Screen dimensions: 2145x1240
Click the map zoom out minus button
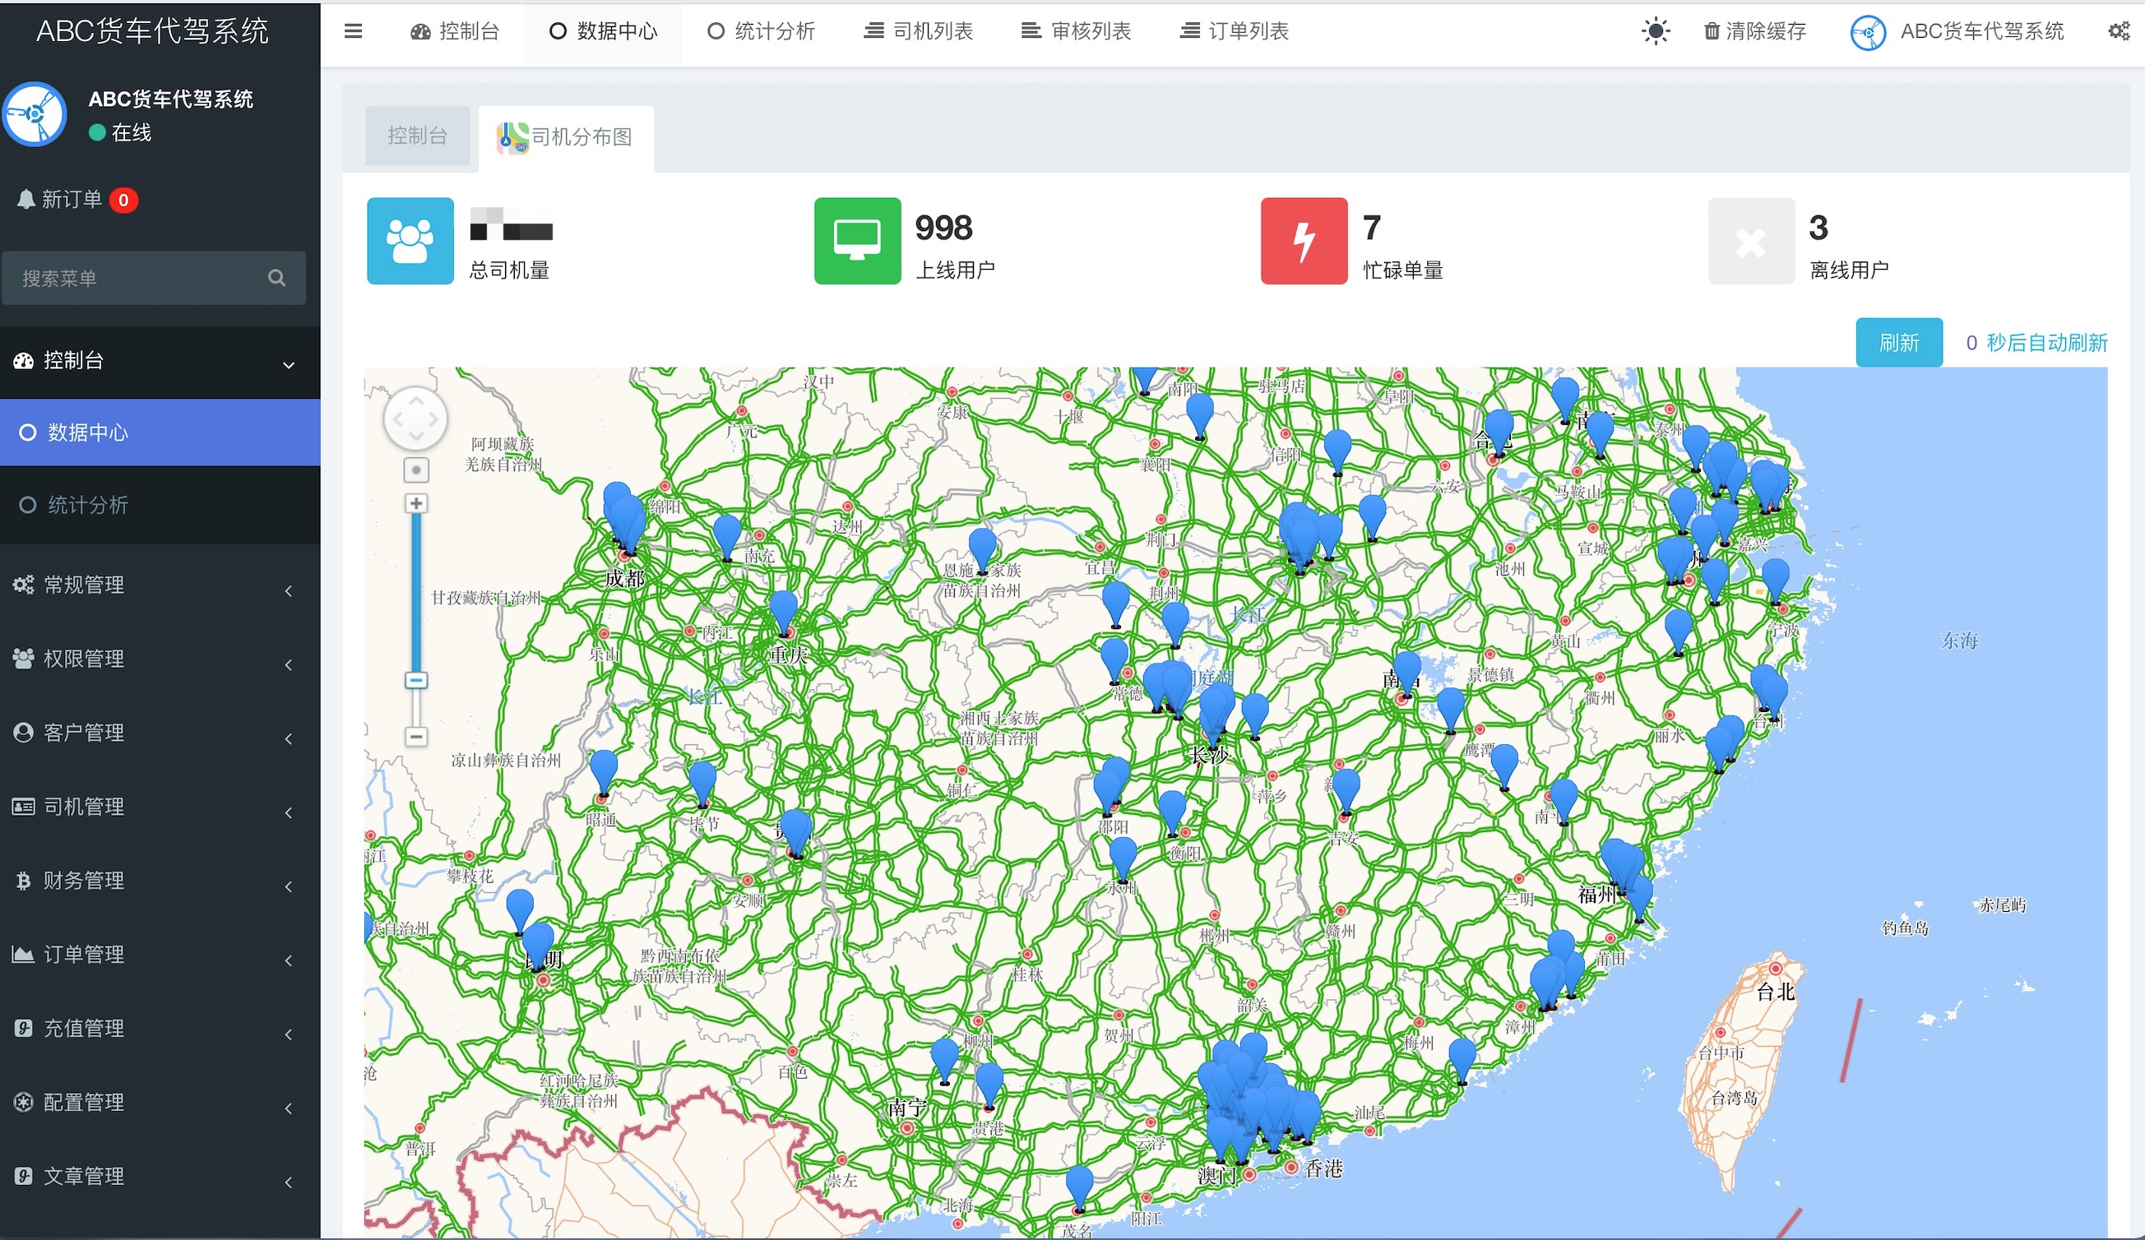tap(416, 736)
